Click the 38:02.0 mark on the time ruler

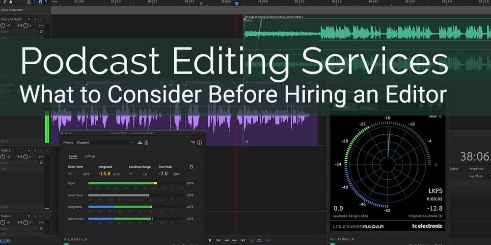tap(152, 1)
